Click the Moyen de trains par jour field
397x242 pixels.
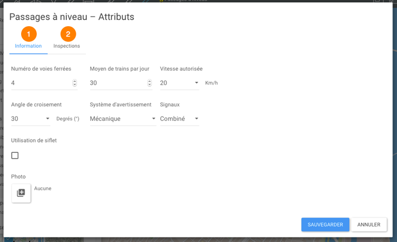coord(121,83)
